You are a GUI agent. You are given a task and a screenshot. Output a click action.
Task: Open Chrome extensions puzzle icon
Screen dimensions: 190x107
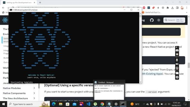[x=167, y=8]
